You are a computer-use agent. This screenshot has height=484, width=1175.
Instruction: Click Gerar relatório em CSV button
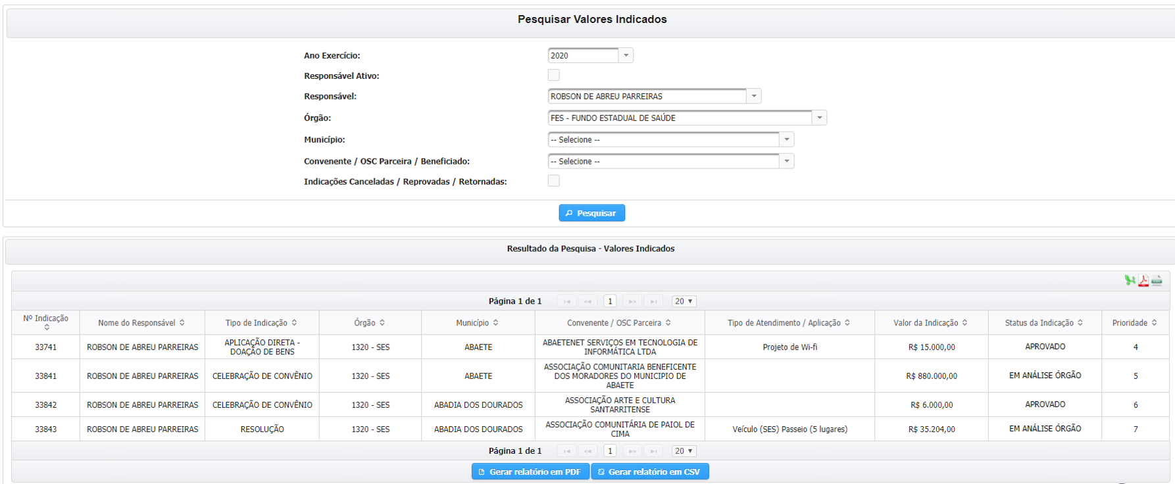(649, 472)
